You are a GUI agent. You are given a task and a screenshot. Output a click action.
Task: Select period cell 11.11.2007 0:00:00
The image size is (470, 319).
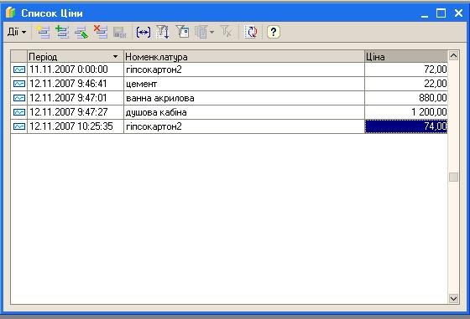[76, 69]
